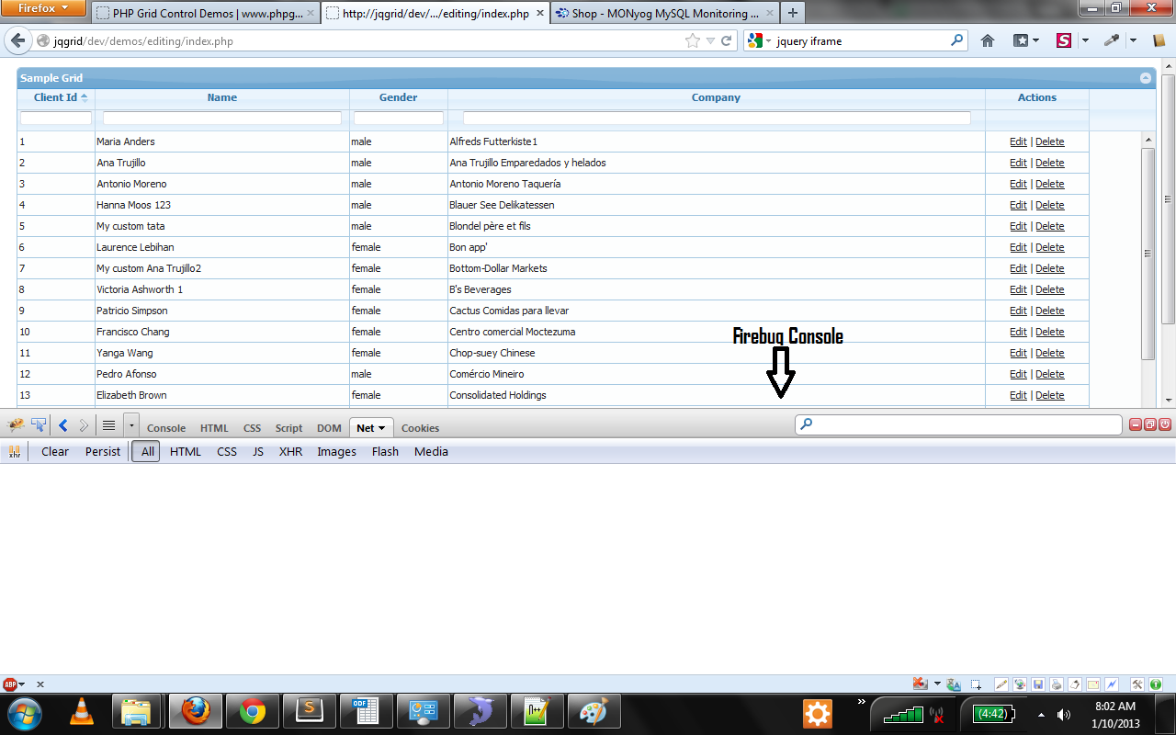Switch to the Firebug Console tab
The height and width of the screenshot is (735, 1176).
[166, 428]
